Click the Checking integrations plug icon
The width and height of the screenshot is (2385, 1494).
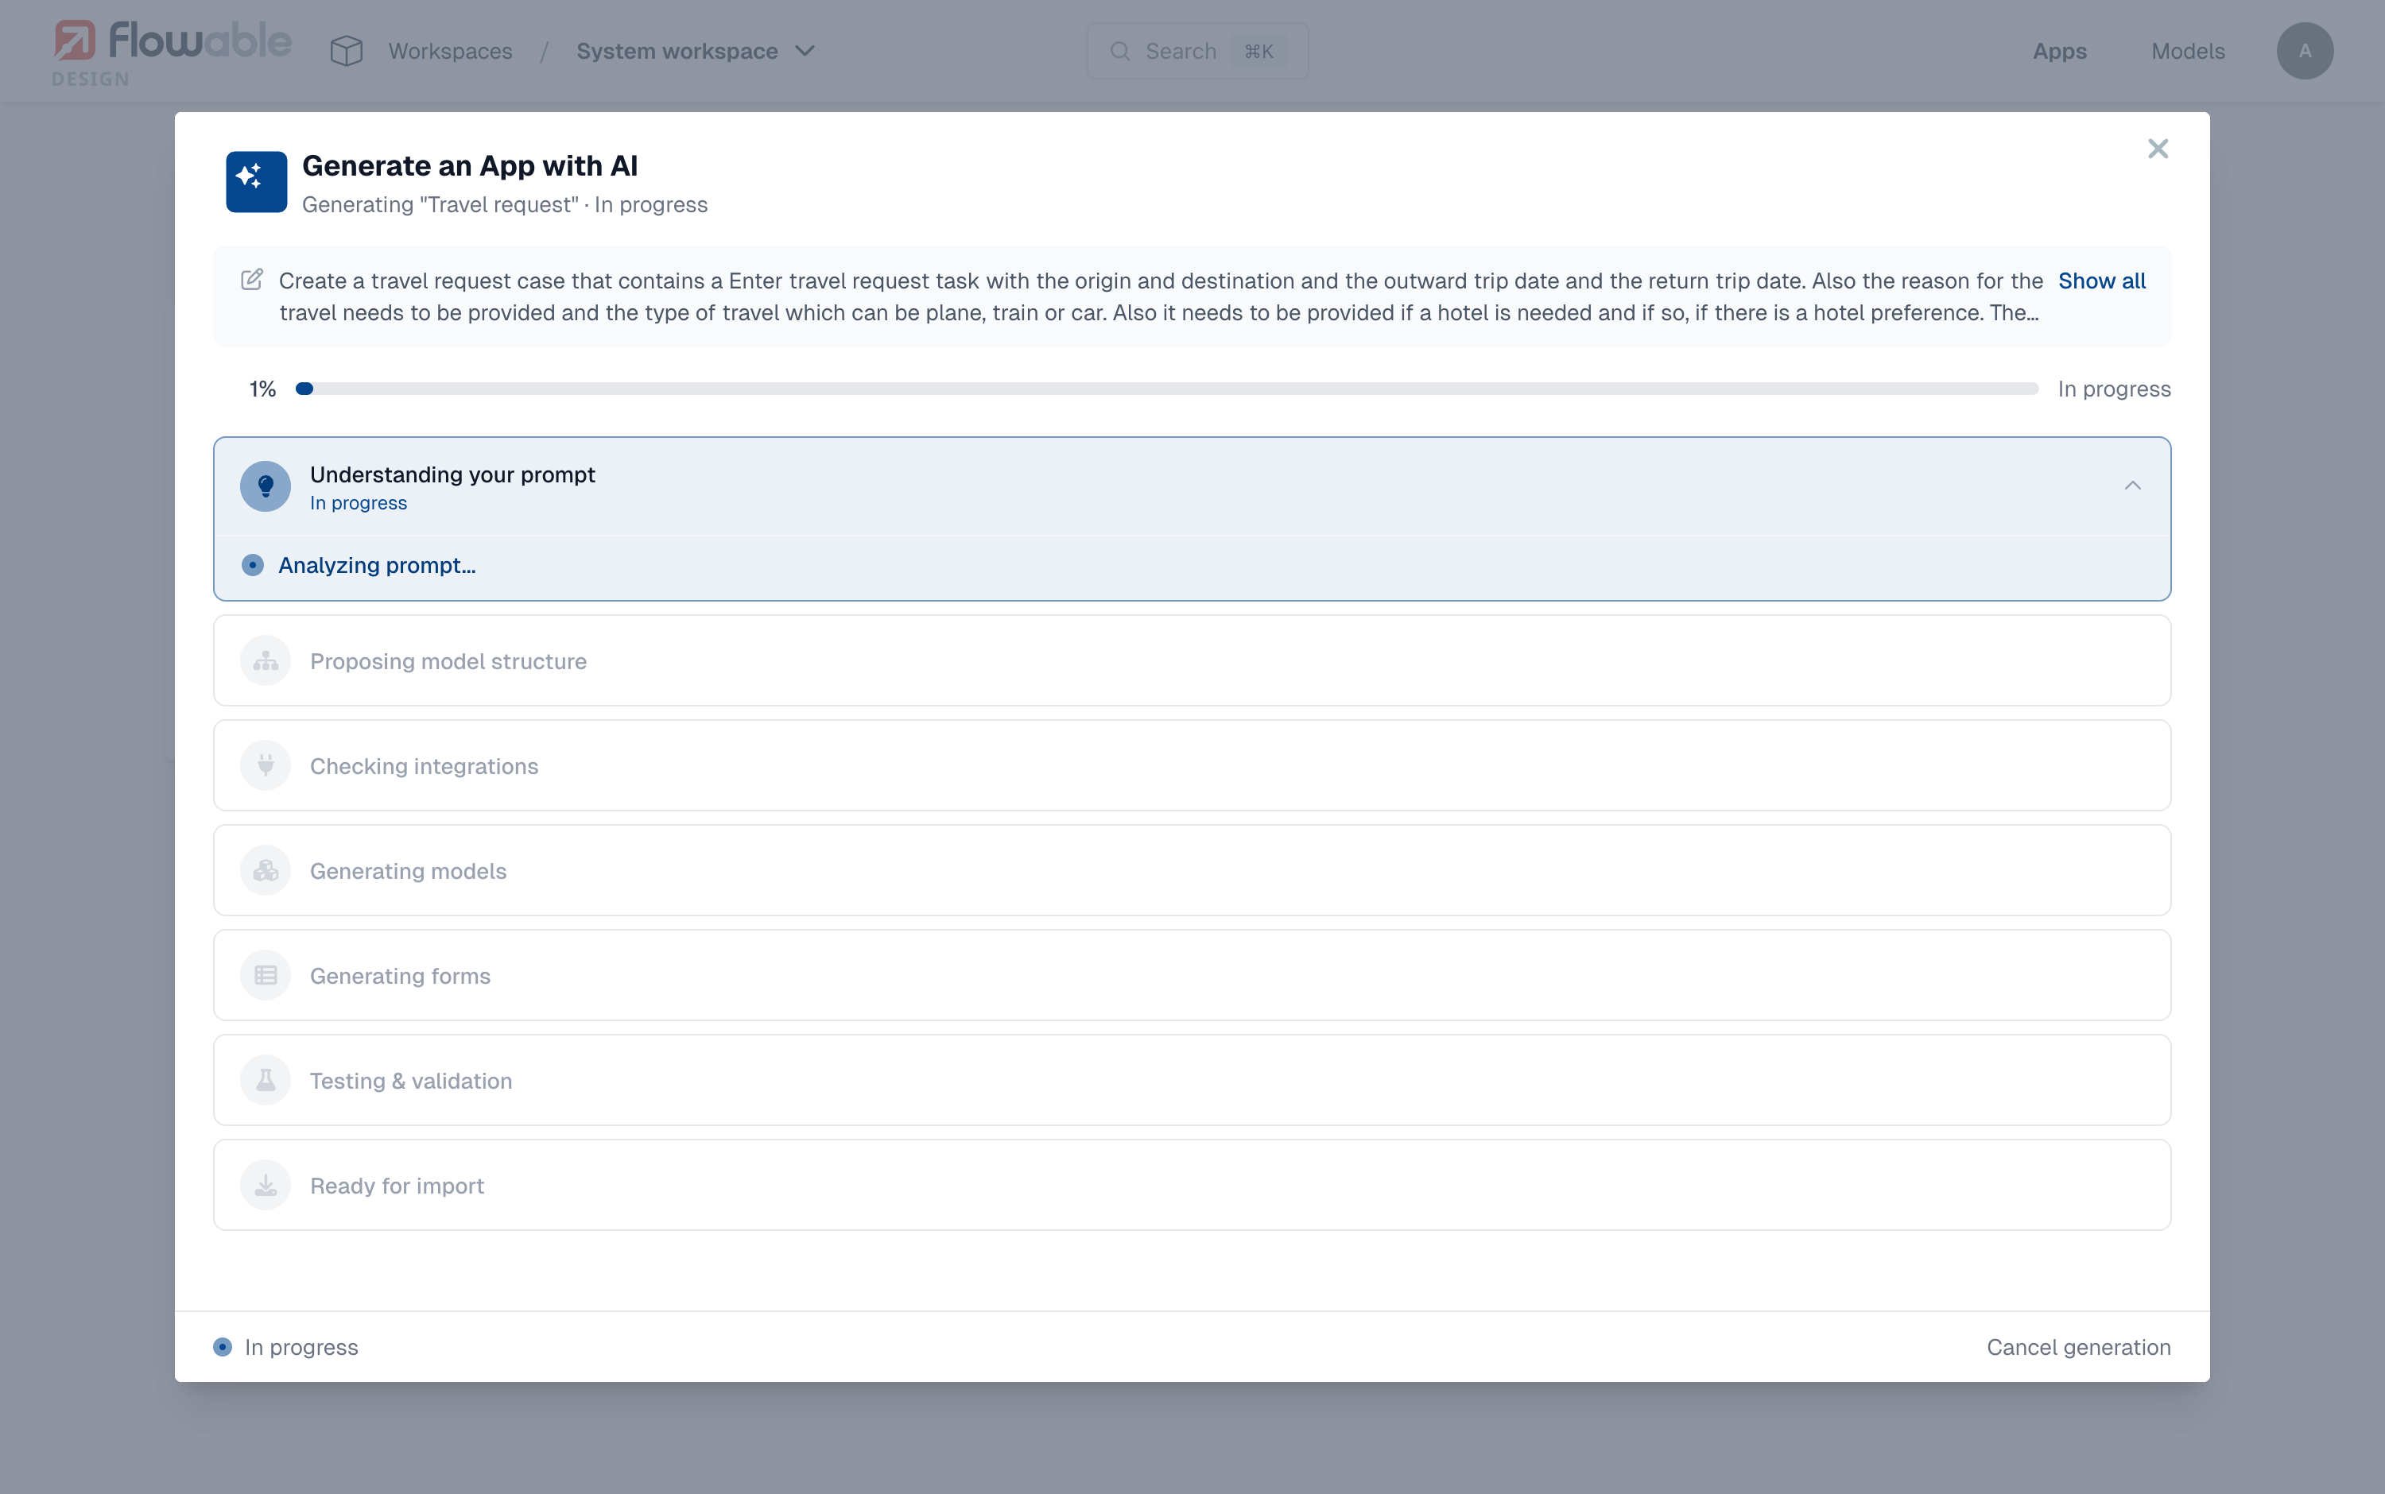click(266, 766)
